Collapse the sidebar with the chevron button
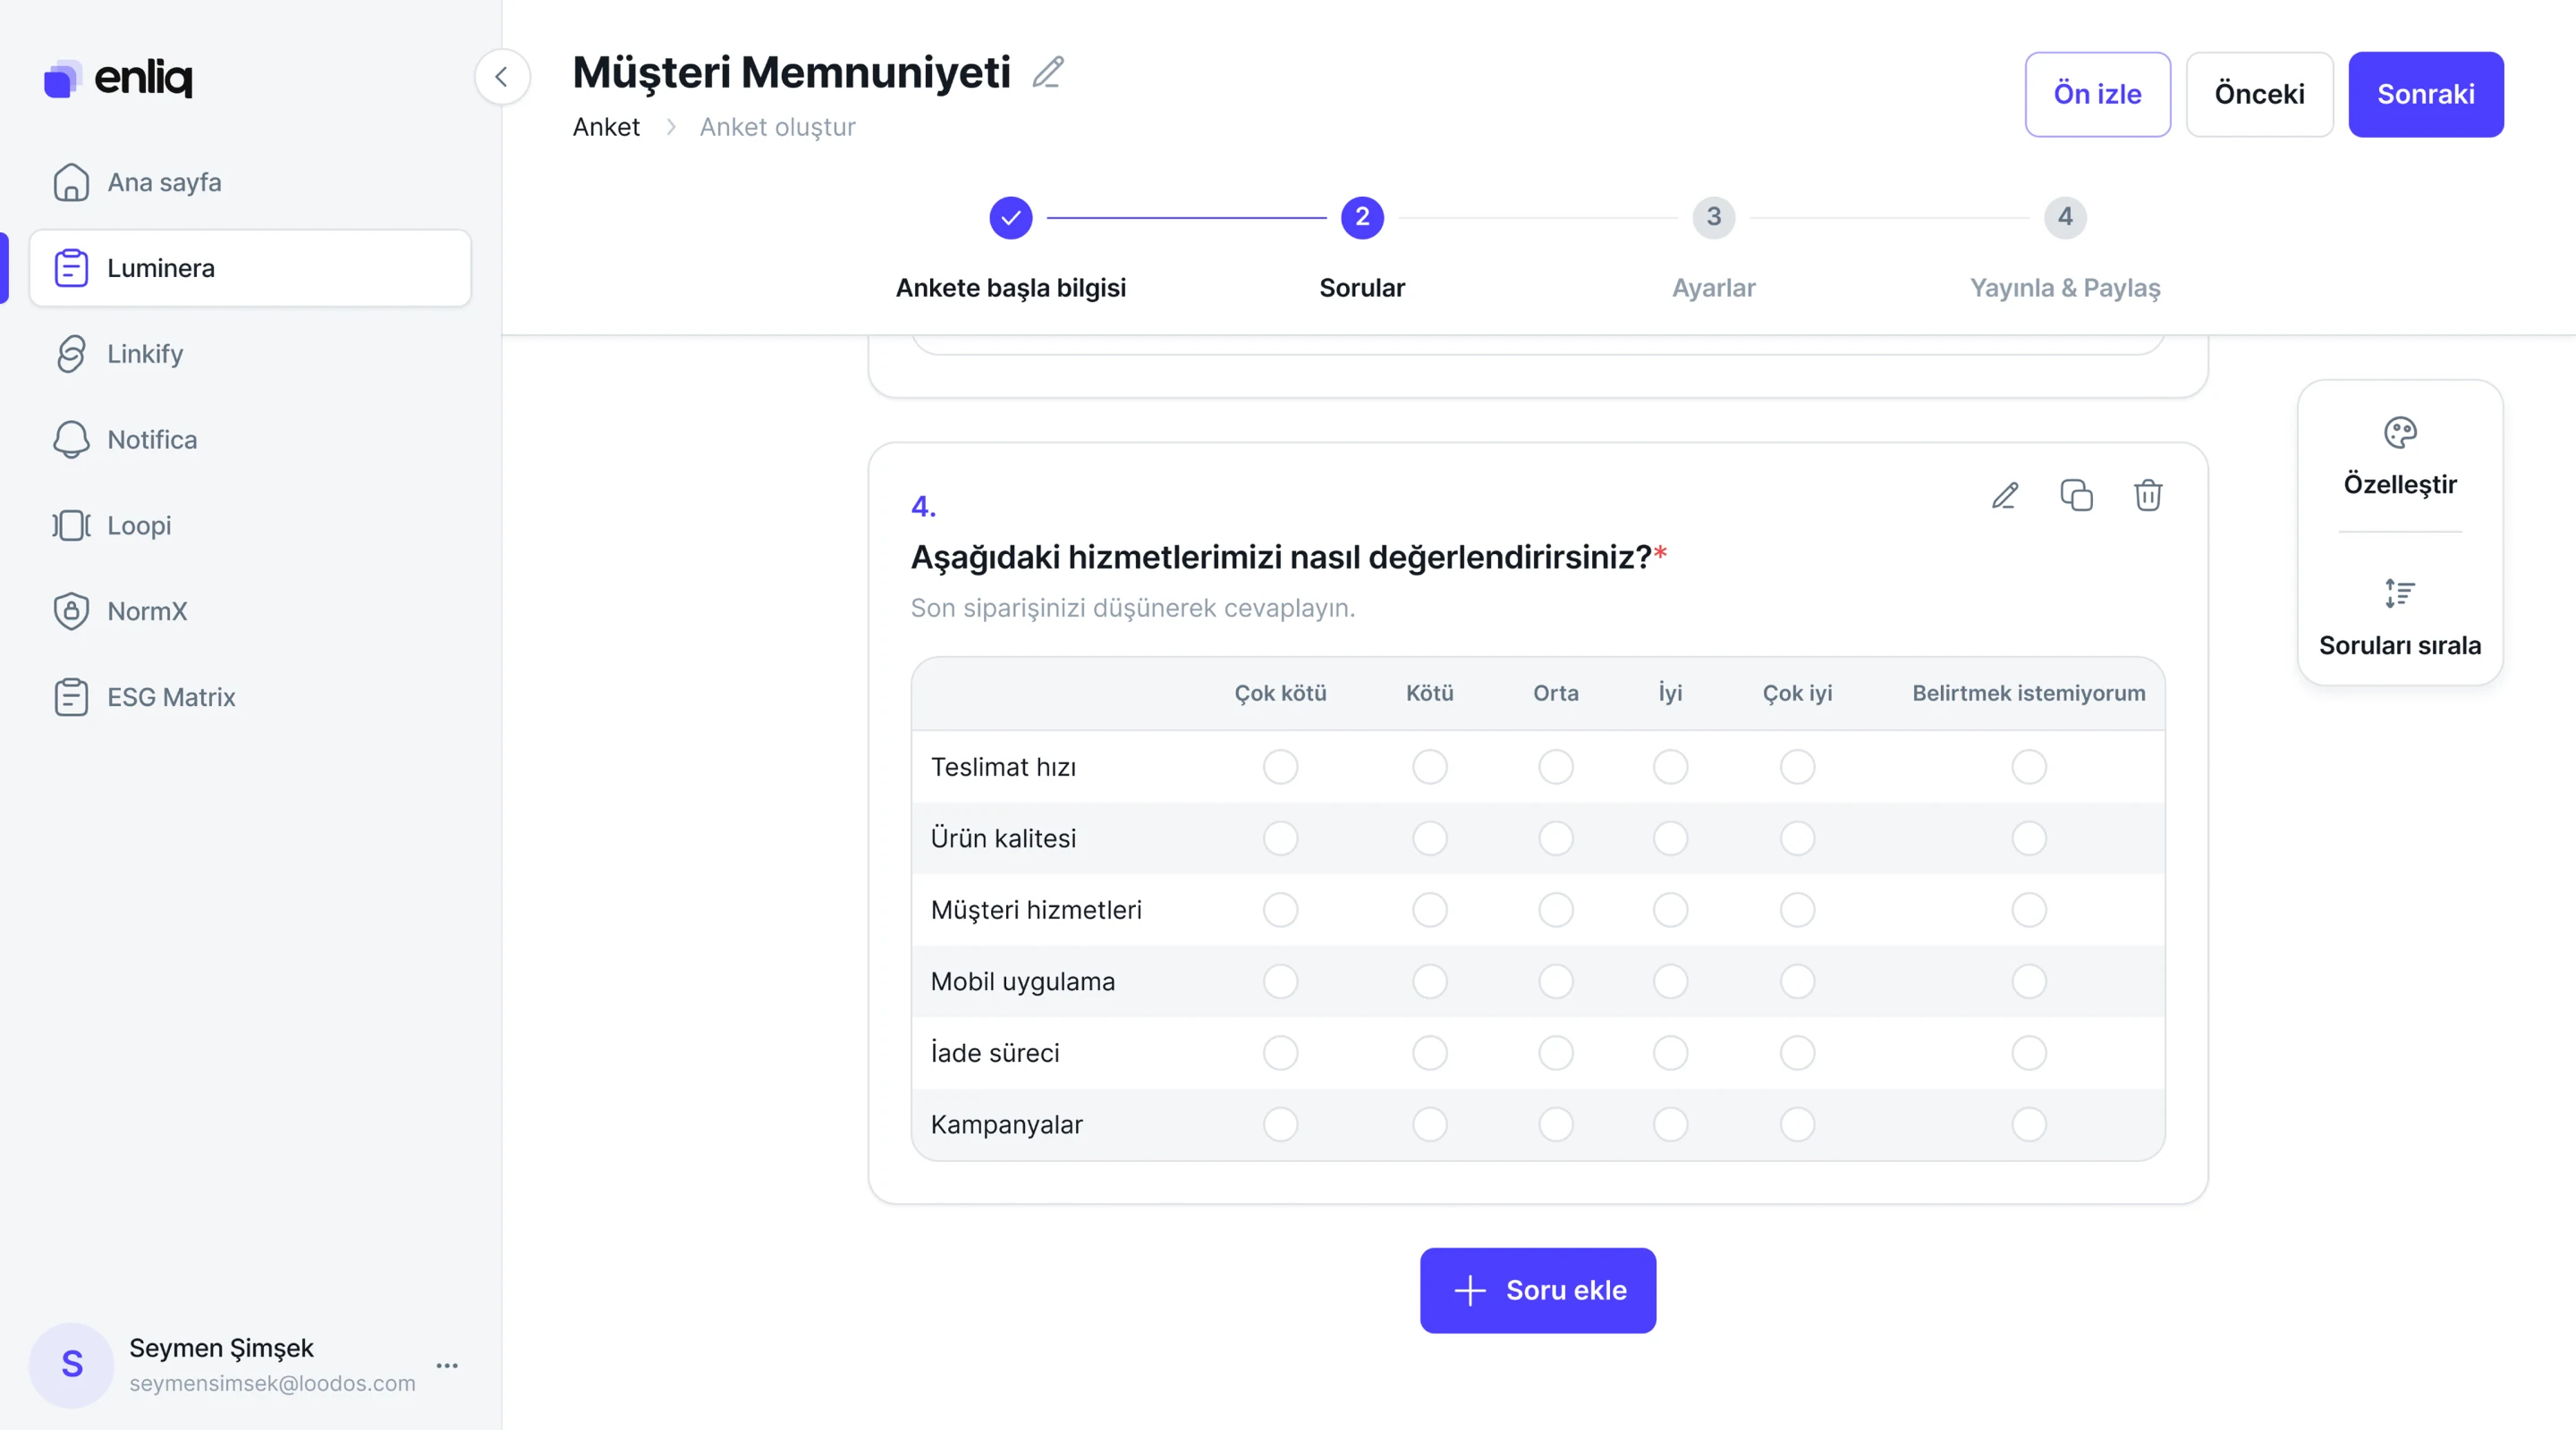This screenshot has width=2576, height=1430. click(502, 77)
